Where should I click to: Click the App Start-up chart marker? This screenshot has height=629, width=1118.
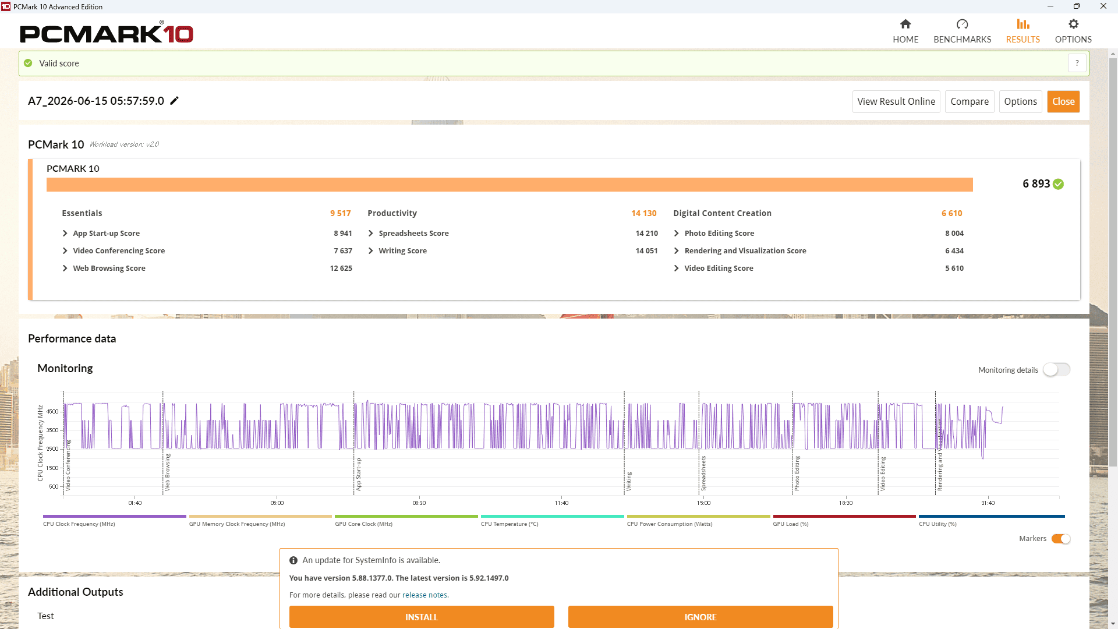[x=359, y=475]
